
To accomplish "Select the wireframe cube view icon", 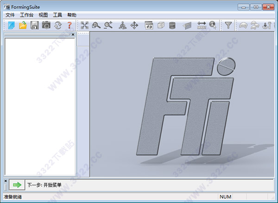I will [x=161, y=25].
